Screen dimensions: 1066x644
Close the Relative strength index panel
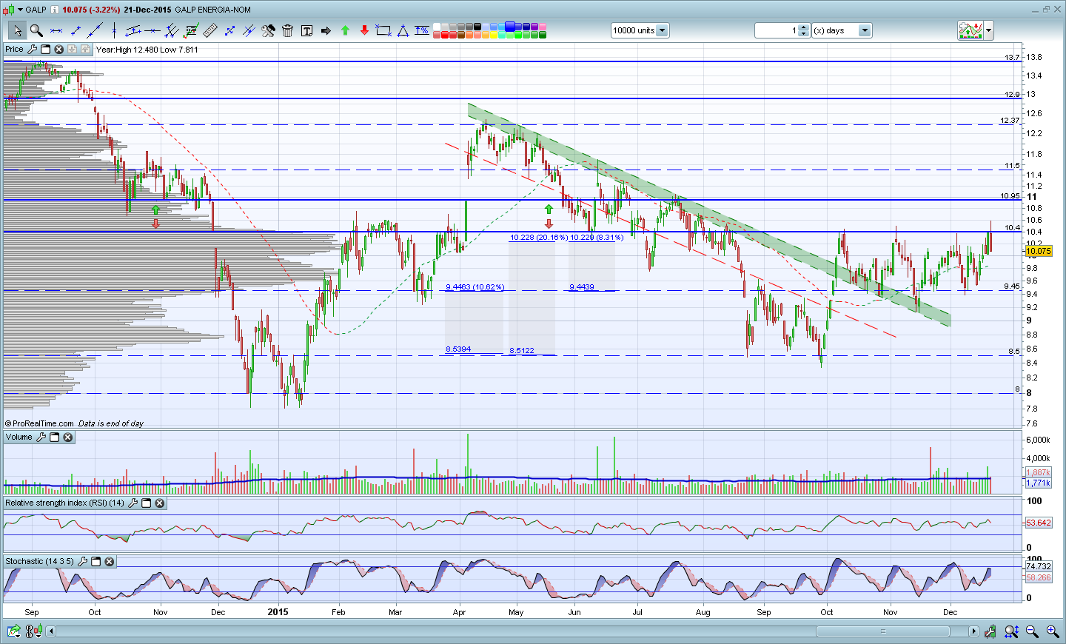(159, 503)
